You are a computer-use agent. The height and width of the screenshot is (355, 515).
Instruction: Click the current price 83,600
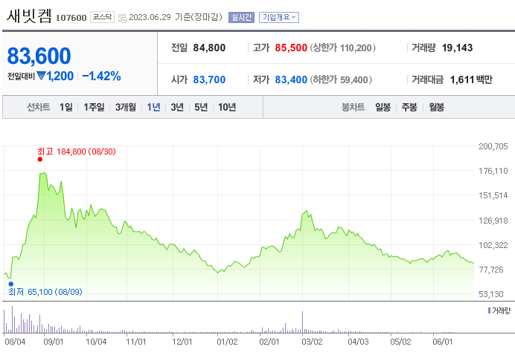pyautogui.click(x=39, y=56)
